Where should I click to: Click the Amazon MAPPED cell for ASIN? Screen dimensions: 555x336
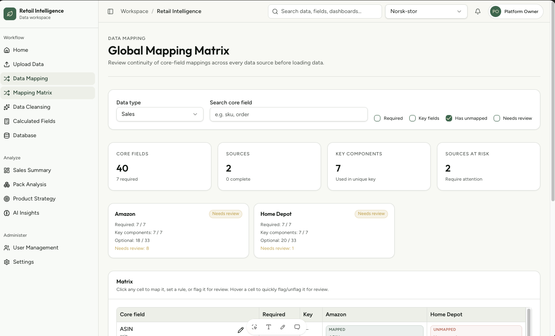(374, 331)
